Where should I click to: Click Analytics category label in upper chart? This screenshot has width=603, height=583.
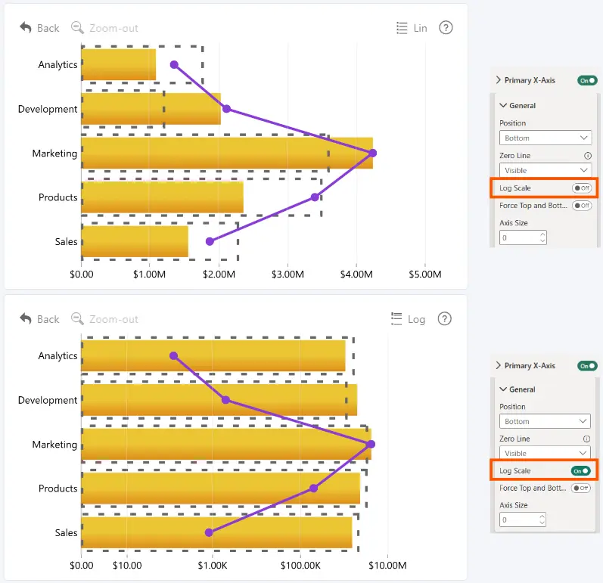(58, 64)
